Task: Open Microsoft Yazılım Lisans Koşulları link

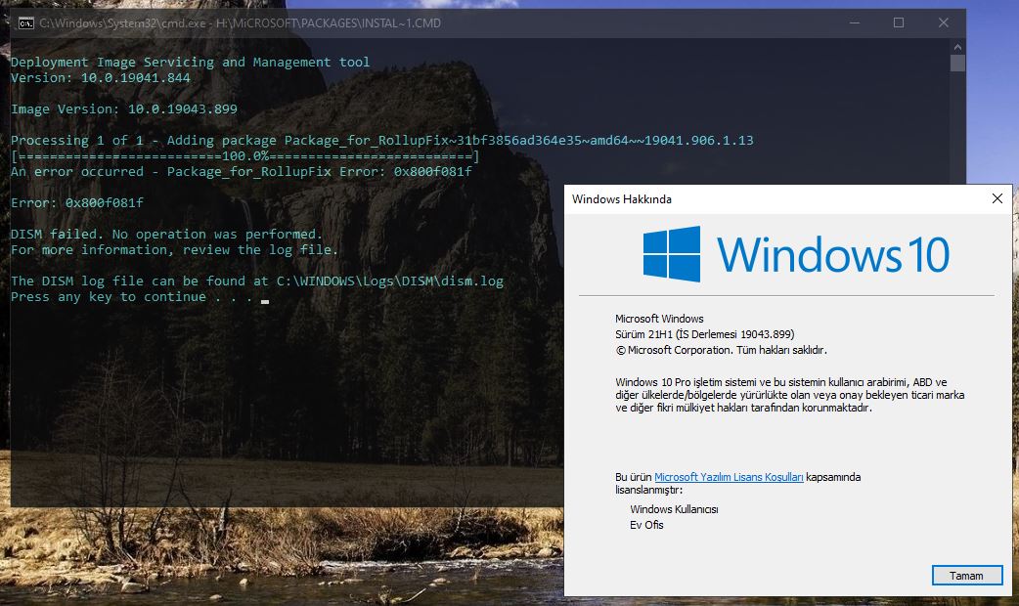Action: [x=729, y=477]
